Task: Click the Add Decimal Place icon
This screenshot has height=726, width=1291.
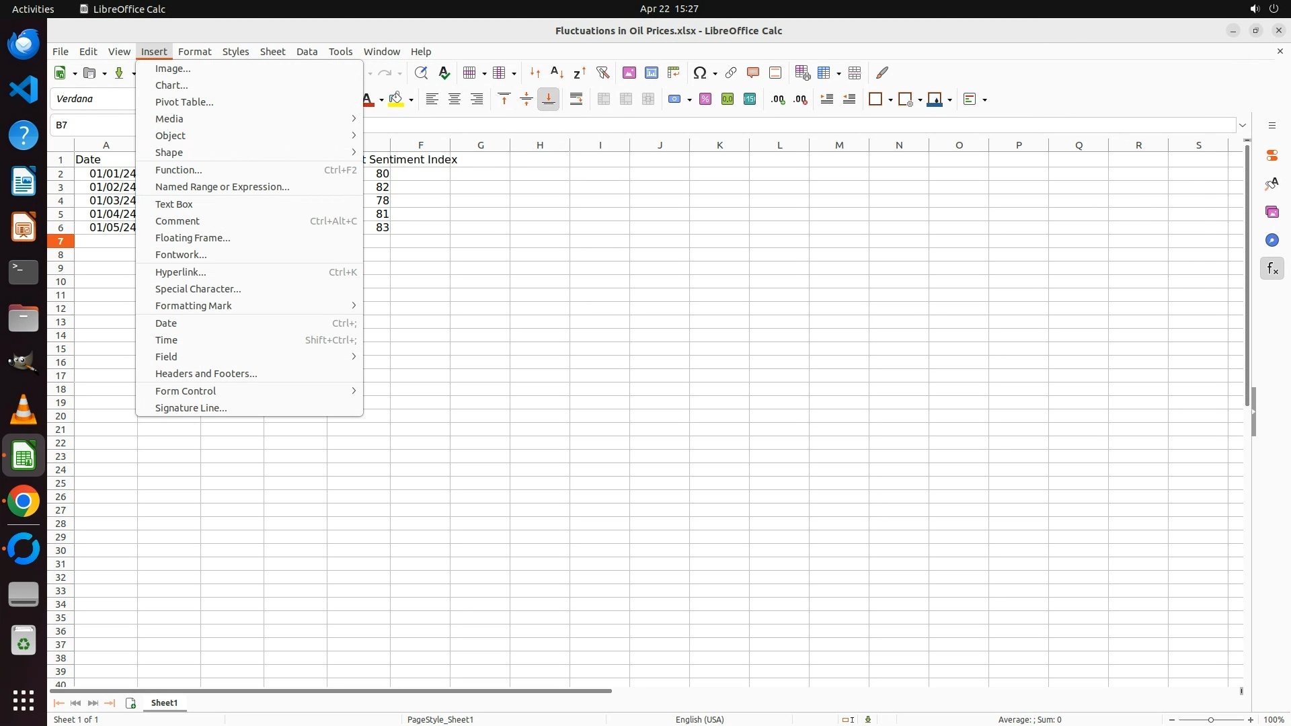Action: click(x=778, y=99)
